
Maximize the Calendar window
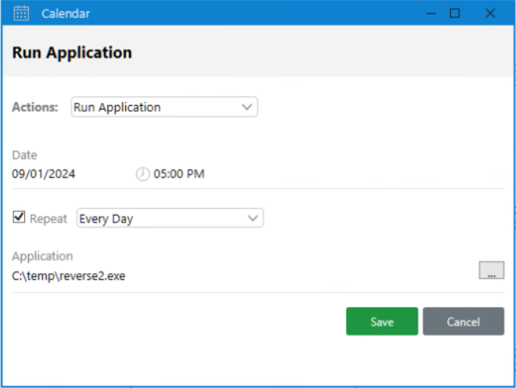(x=455, y=13)
